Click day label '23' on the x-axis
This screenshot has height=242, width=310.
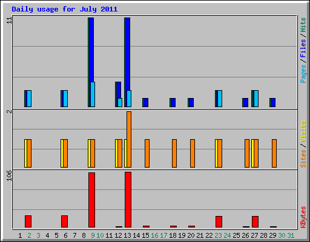click(x=218, y=235)
